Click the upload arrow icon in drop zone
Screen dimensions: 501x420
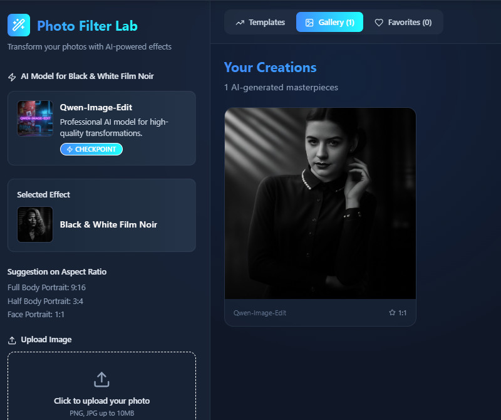tap(101, 379)
